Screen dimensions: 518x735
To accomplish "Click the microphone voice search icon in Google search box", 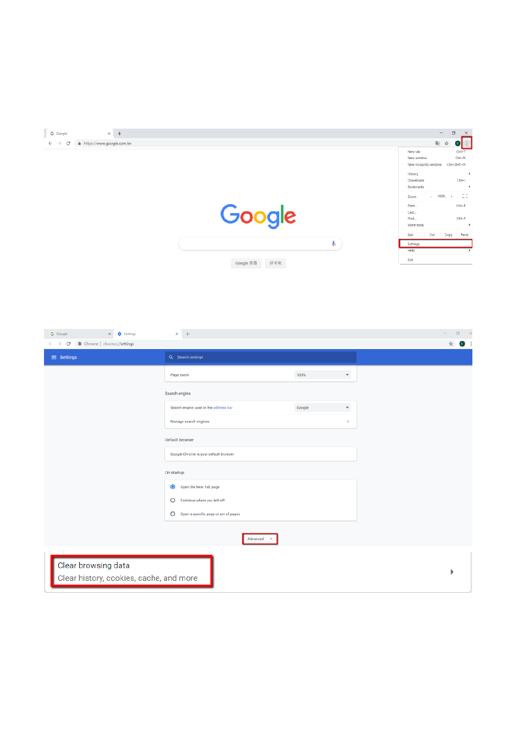I will [x=333, y=244].
